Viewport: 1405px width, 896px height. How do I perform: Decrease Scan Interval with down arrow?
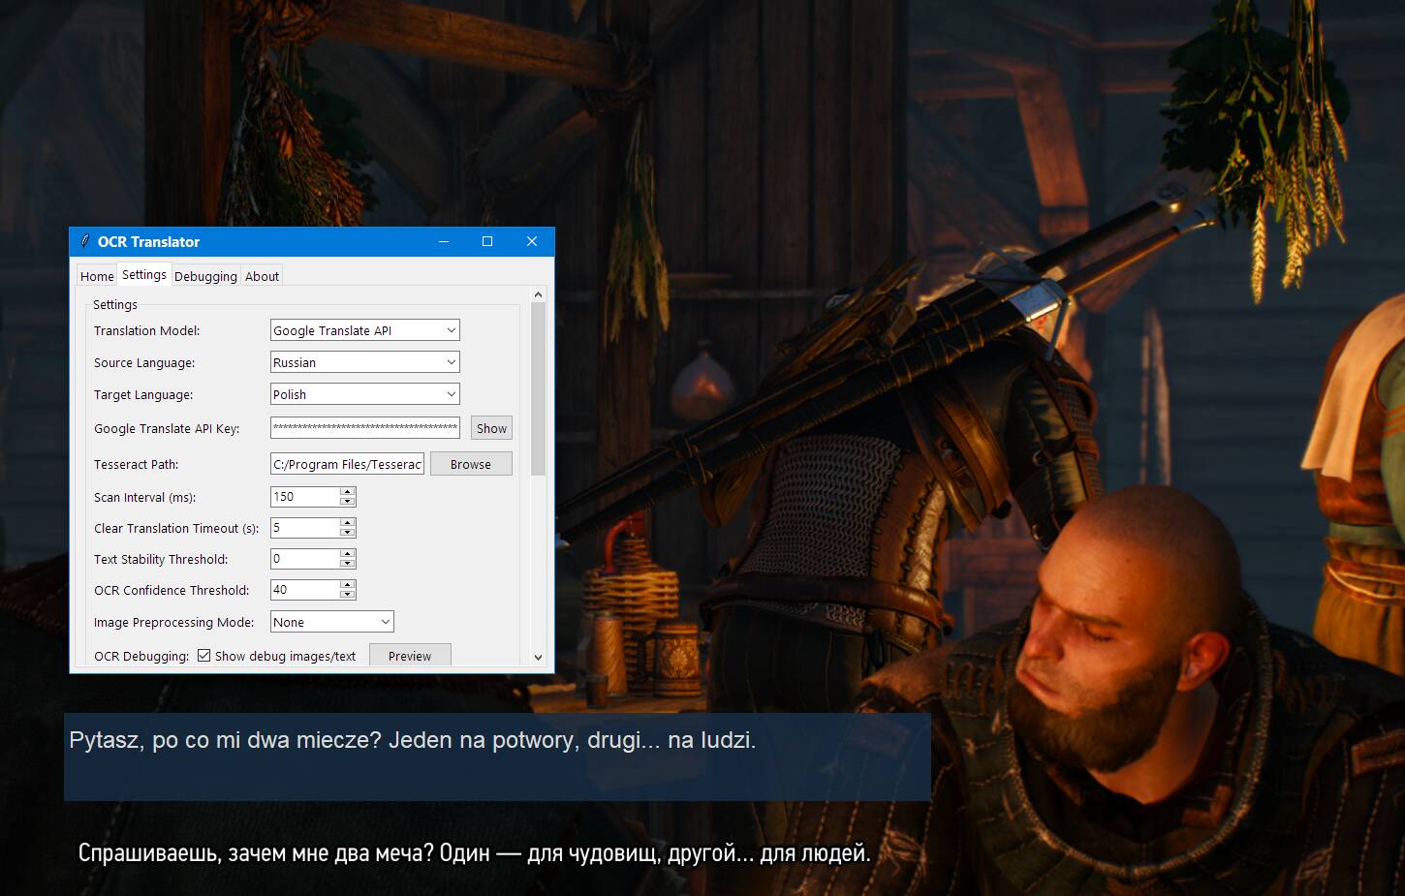(x=348, y=501)
